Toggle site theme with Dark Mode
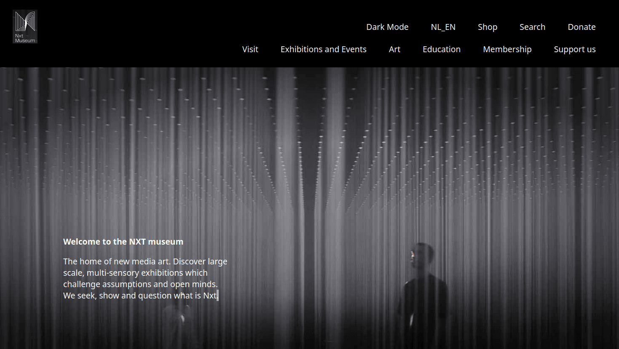 point(387,27)
